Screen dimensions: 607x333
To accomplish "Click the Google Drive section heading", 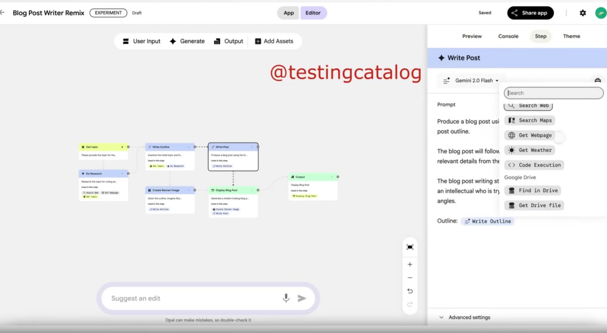I will (520, 177).
